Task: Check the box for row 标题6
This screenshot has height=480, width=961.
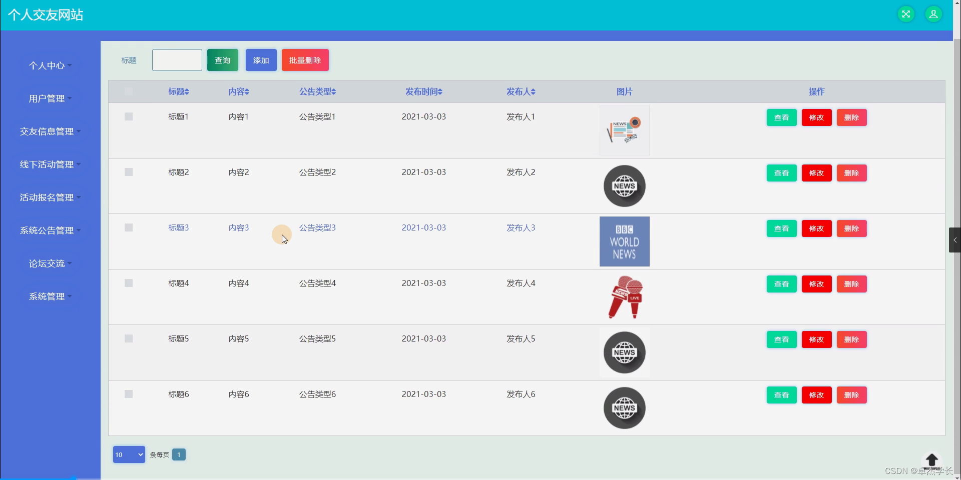Action: [129, 394]
